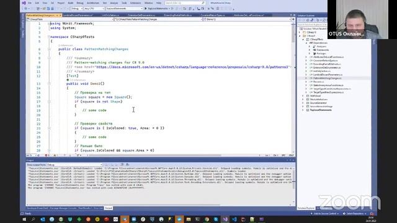Switch to the Error List tab
The width and height of the screenshot is (397, 223).
coord(98,208)
